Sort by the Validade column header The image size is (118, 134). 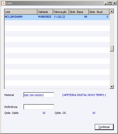coord(45,12)
